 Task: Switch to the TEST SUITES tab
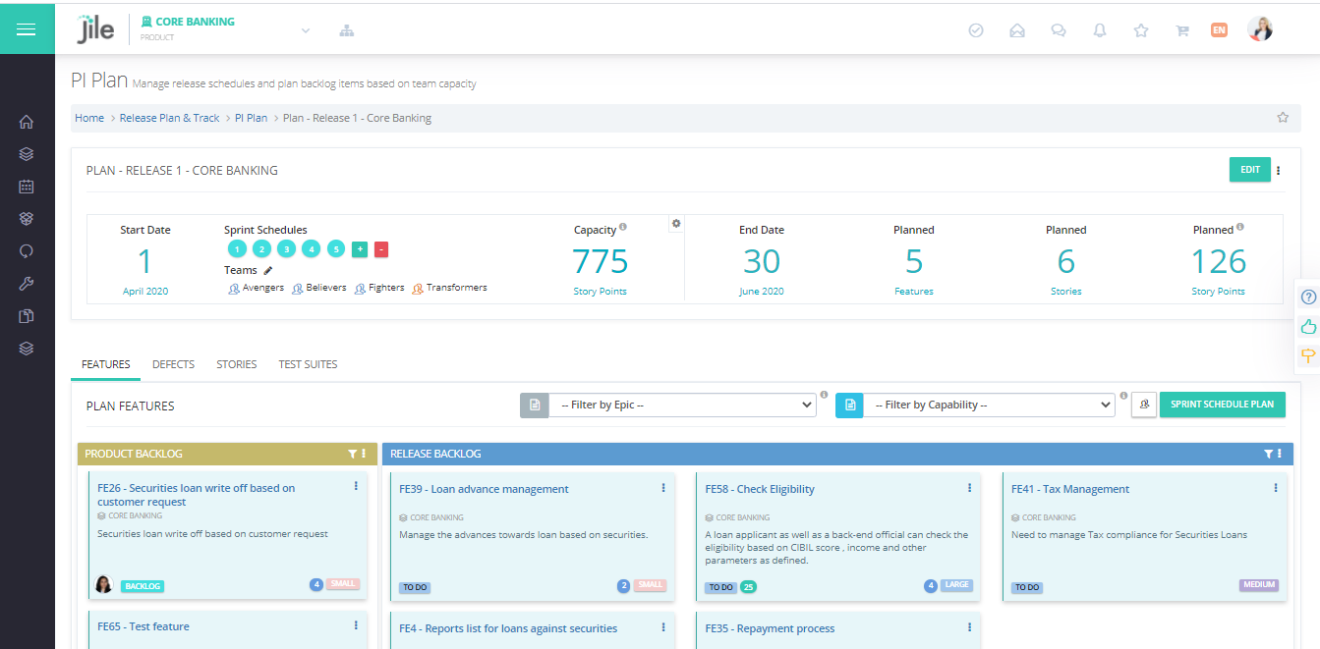[308, 364]
